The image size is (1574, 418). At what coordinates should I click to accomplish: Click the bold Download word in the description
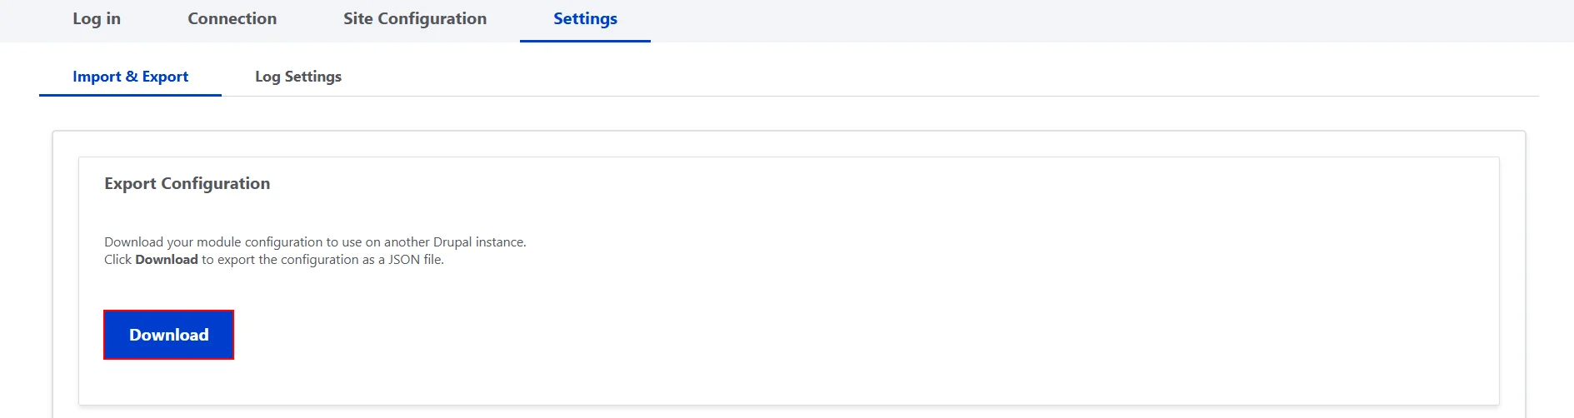(167, 260)
